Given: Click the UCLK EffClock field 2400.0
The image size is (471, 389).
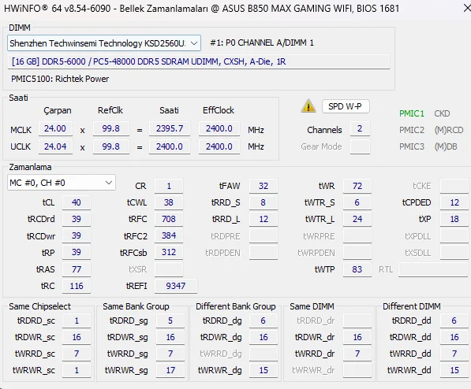Looking at the screenshot, I should tap(219, 146).
